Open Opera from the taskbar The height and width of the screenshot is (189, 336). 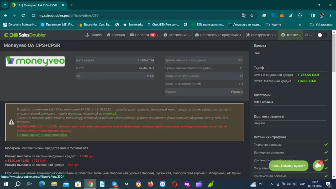pos(175,184)
